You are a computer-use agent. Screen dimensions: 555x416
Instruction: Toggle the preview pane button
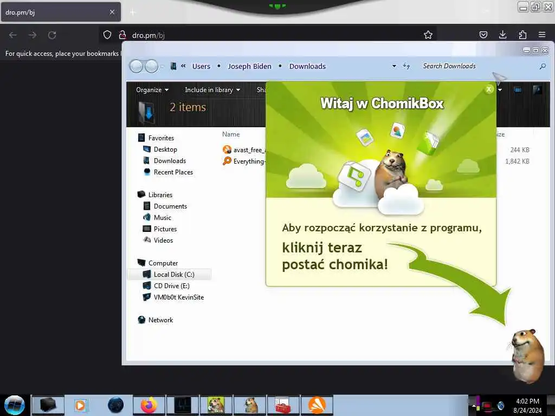(x=518, y=90)
